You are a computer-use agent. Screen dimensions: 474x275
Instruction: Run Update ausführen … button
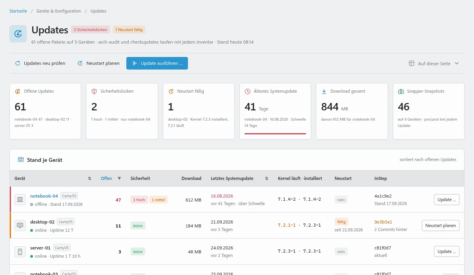point(157,63)
